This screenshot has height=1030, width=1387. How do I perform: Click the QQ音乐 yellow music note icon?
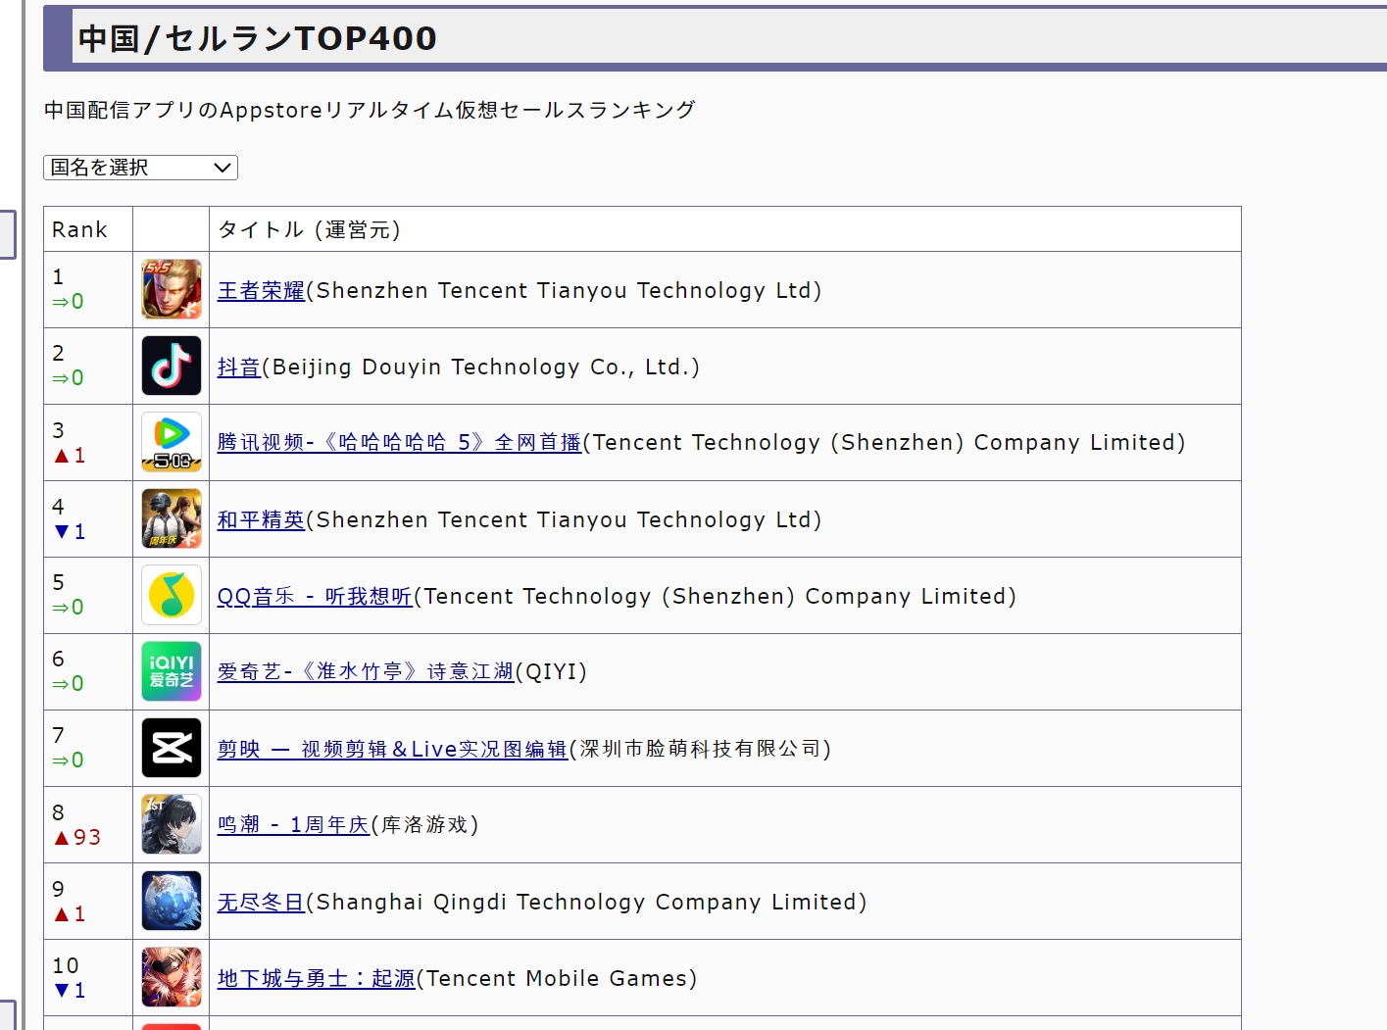pos(172,595)
